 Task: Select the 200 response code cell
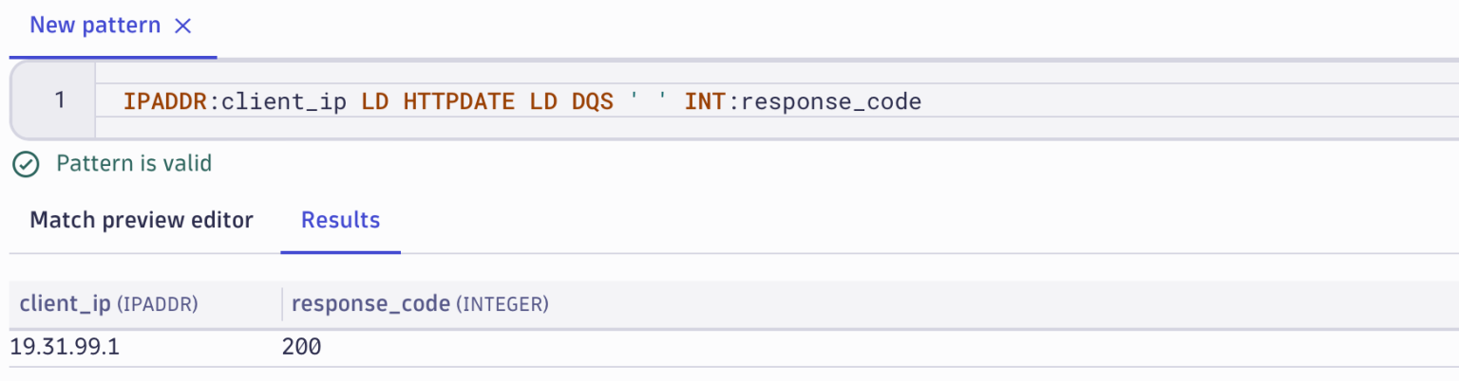point(301,348)
